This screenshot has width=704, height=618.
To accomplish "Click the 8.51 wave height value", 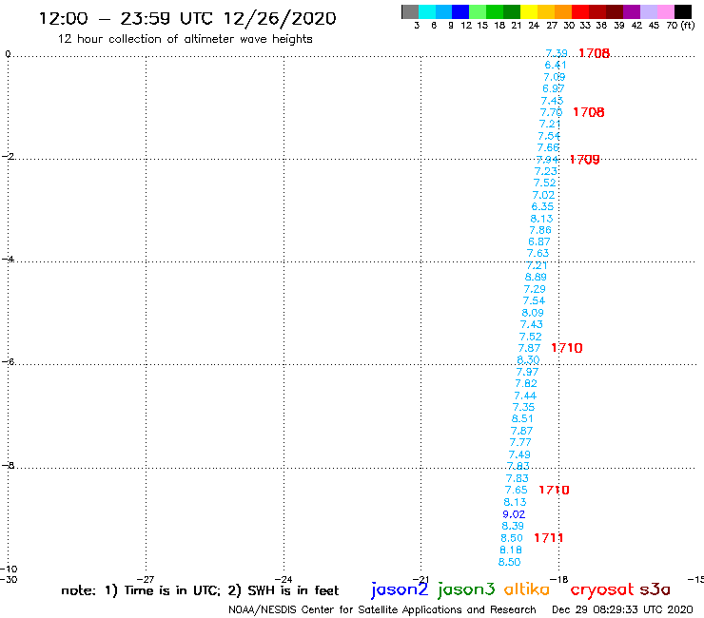I will 522,418.
